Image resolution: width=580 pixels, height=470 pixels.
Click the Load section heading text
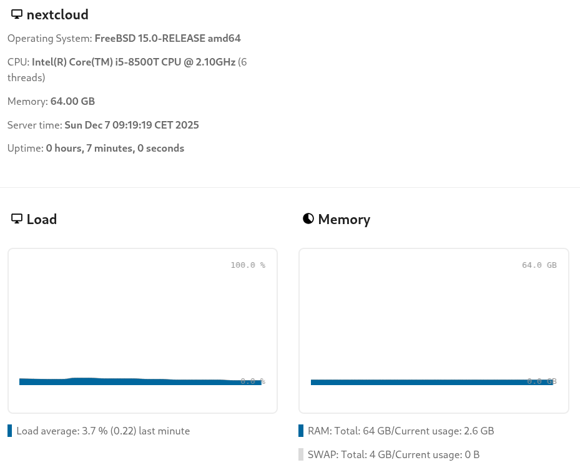click(42, 219)
